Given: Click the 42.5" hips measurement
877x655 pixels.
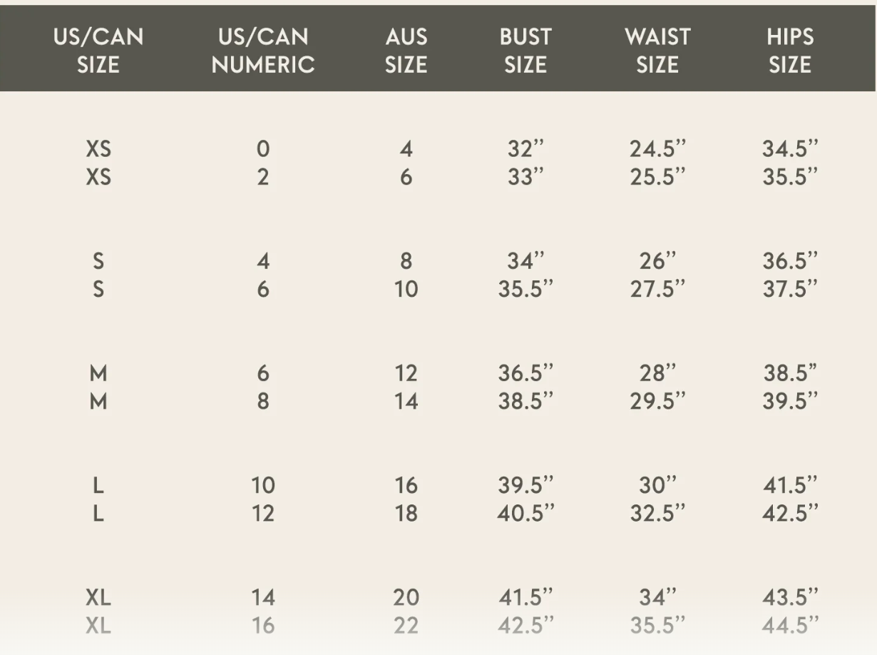Looking at the screenshot, I should coord(790,513).
